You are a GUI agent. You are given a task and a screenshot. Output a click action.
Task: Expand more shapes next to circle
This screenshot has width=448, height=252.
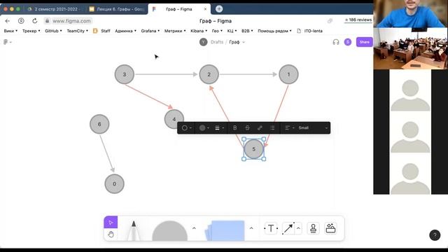pyautogui.click(x=194, y=228)
